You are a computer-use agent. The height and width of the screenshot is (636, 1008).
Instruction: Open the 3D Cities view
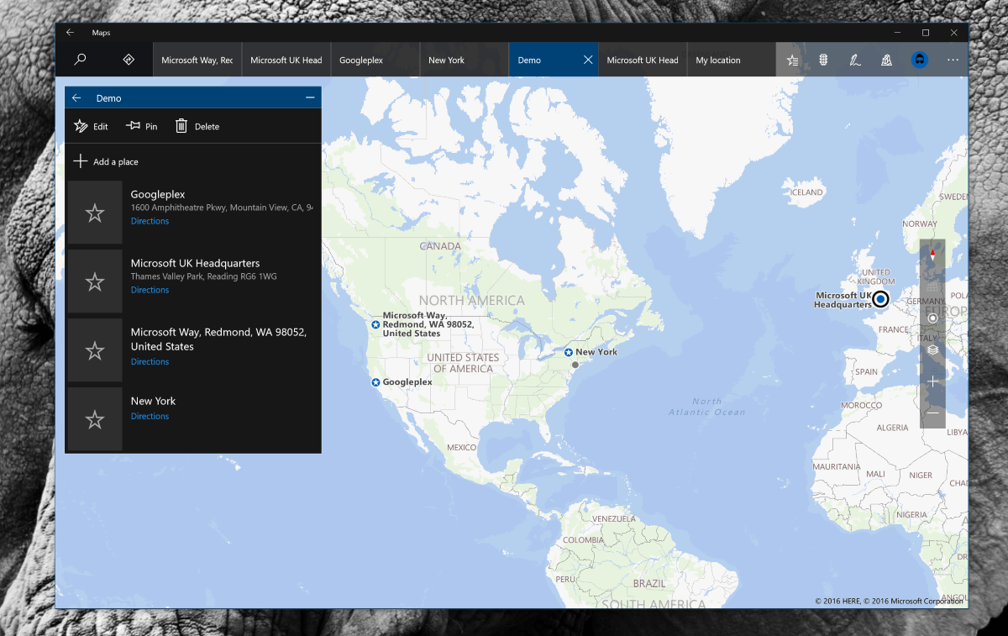click(x=886, y=59)
